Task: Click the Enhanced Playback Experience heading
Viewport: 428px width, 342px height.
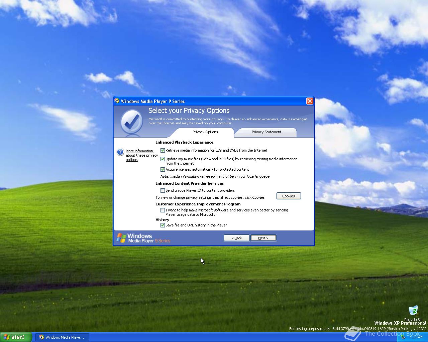Action: [x=184, y=142]
